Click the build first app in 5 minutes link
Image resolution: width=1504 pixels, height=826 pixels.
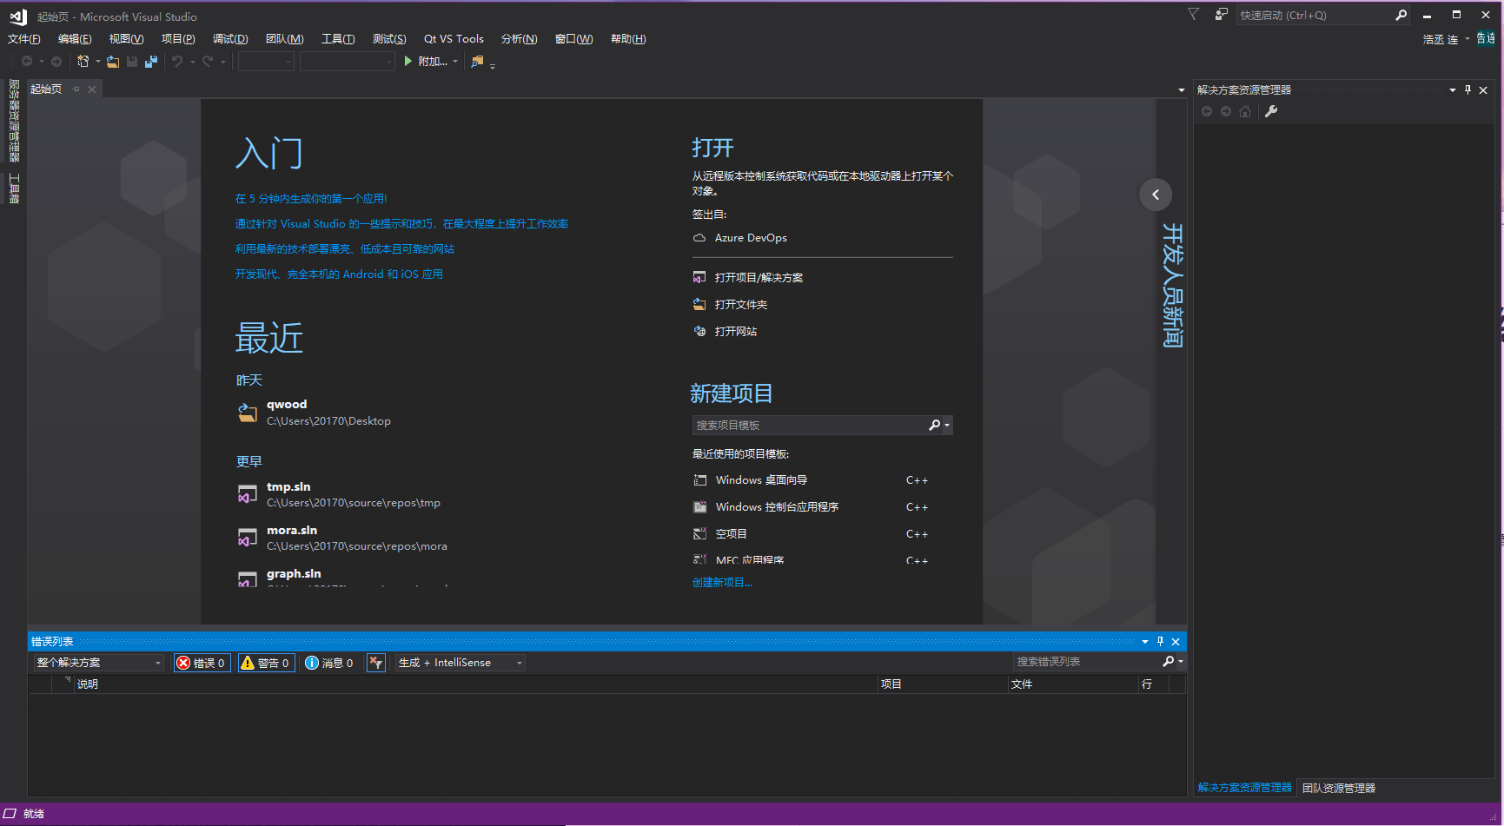coord(311,199)
